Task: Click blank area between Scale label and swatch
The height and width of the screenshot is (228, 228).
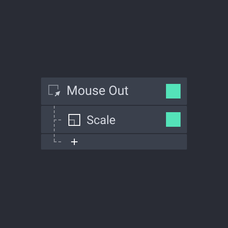Action: (140, 119)
